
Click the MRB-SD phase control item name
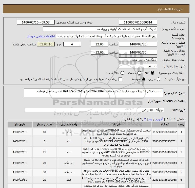click(x=116, y=172)
